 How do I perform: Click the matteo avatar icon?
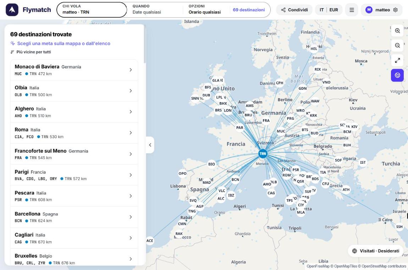(x=369, y=10)
